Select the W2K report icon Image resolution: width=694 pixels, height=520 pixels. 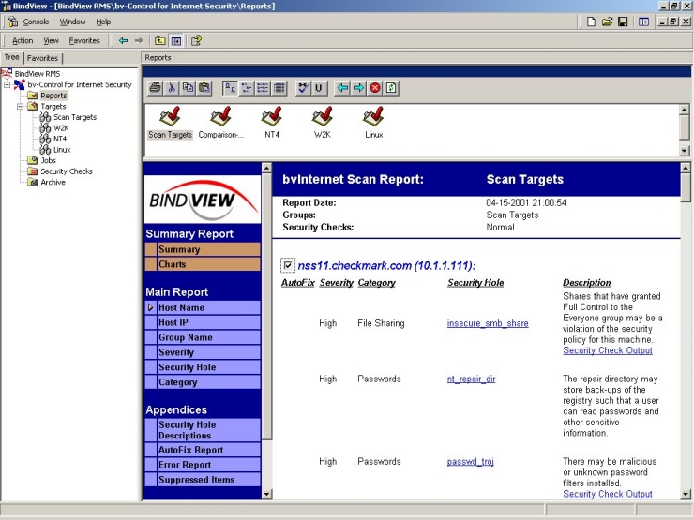pyautogui.click(x=323, y=123)
